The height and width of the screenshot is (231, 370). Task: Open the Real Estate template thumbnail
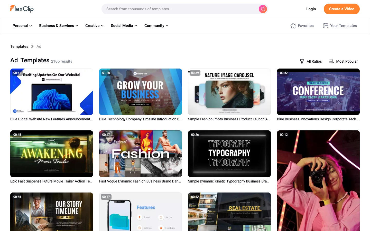[229, 212]
